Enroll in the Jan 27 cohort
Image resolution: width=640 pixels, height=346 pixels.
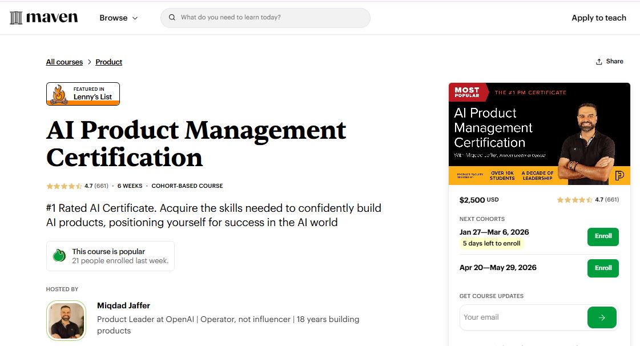tap(603, 236)
